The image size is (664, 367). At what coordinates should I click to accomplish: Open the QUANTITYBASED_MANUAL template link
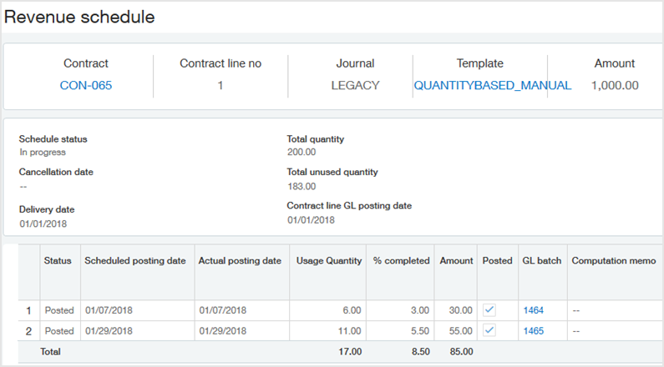coord(492,85)
